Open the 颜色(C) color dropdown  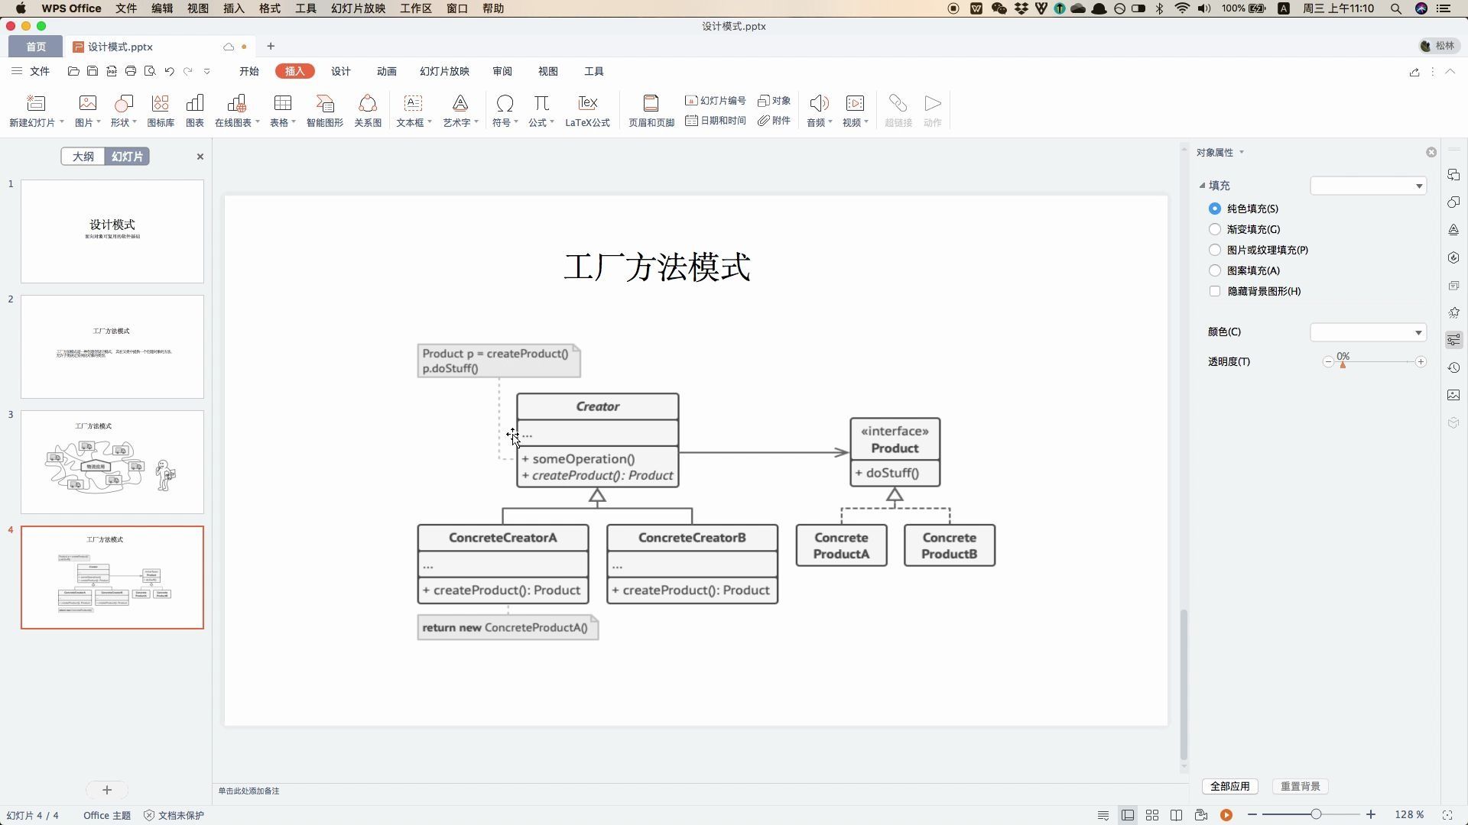pyautogui.click(x=1368, y=332)
